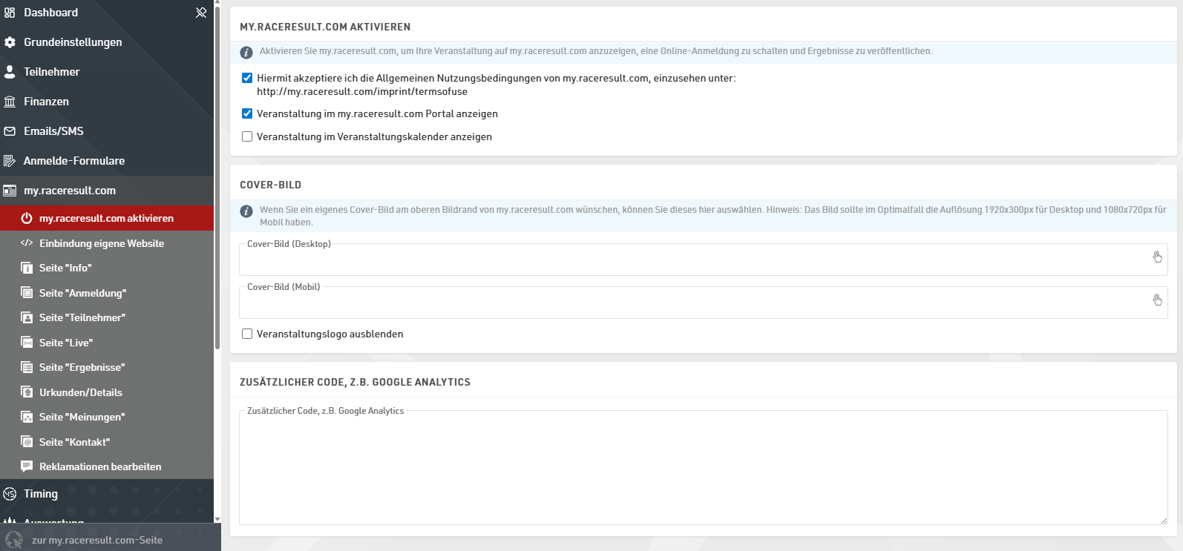Uncheck the terms of use acceptance checkbox
This screenshot has width=1183, height=551.
coord(247,78)
